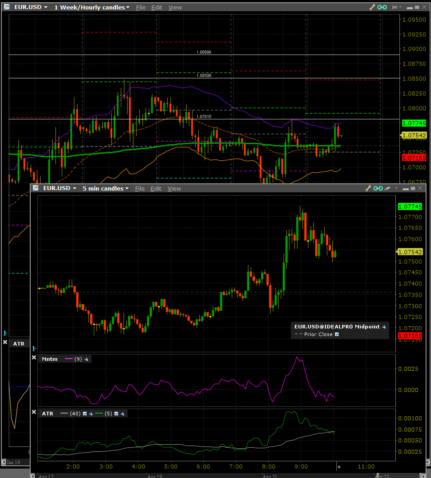431x478 pixels.
Task: Click magenta Mntm line color swatch
Action: tap(69, 359)
